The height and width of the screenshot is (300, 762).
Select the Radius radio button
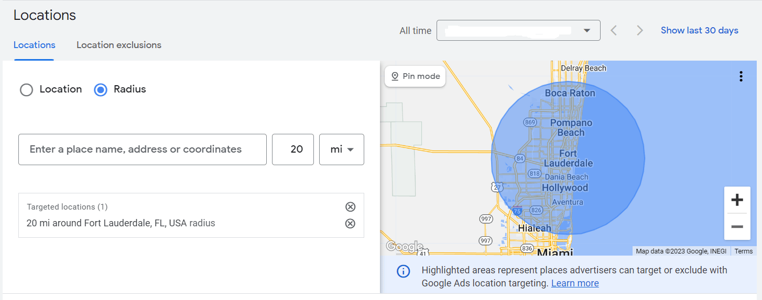coord(100,90)
